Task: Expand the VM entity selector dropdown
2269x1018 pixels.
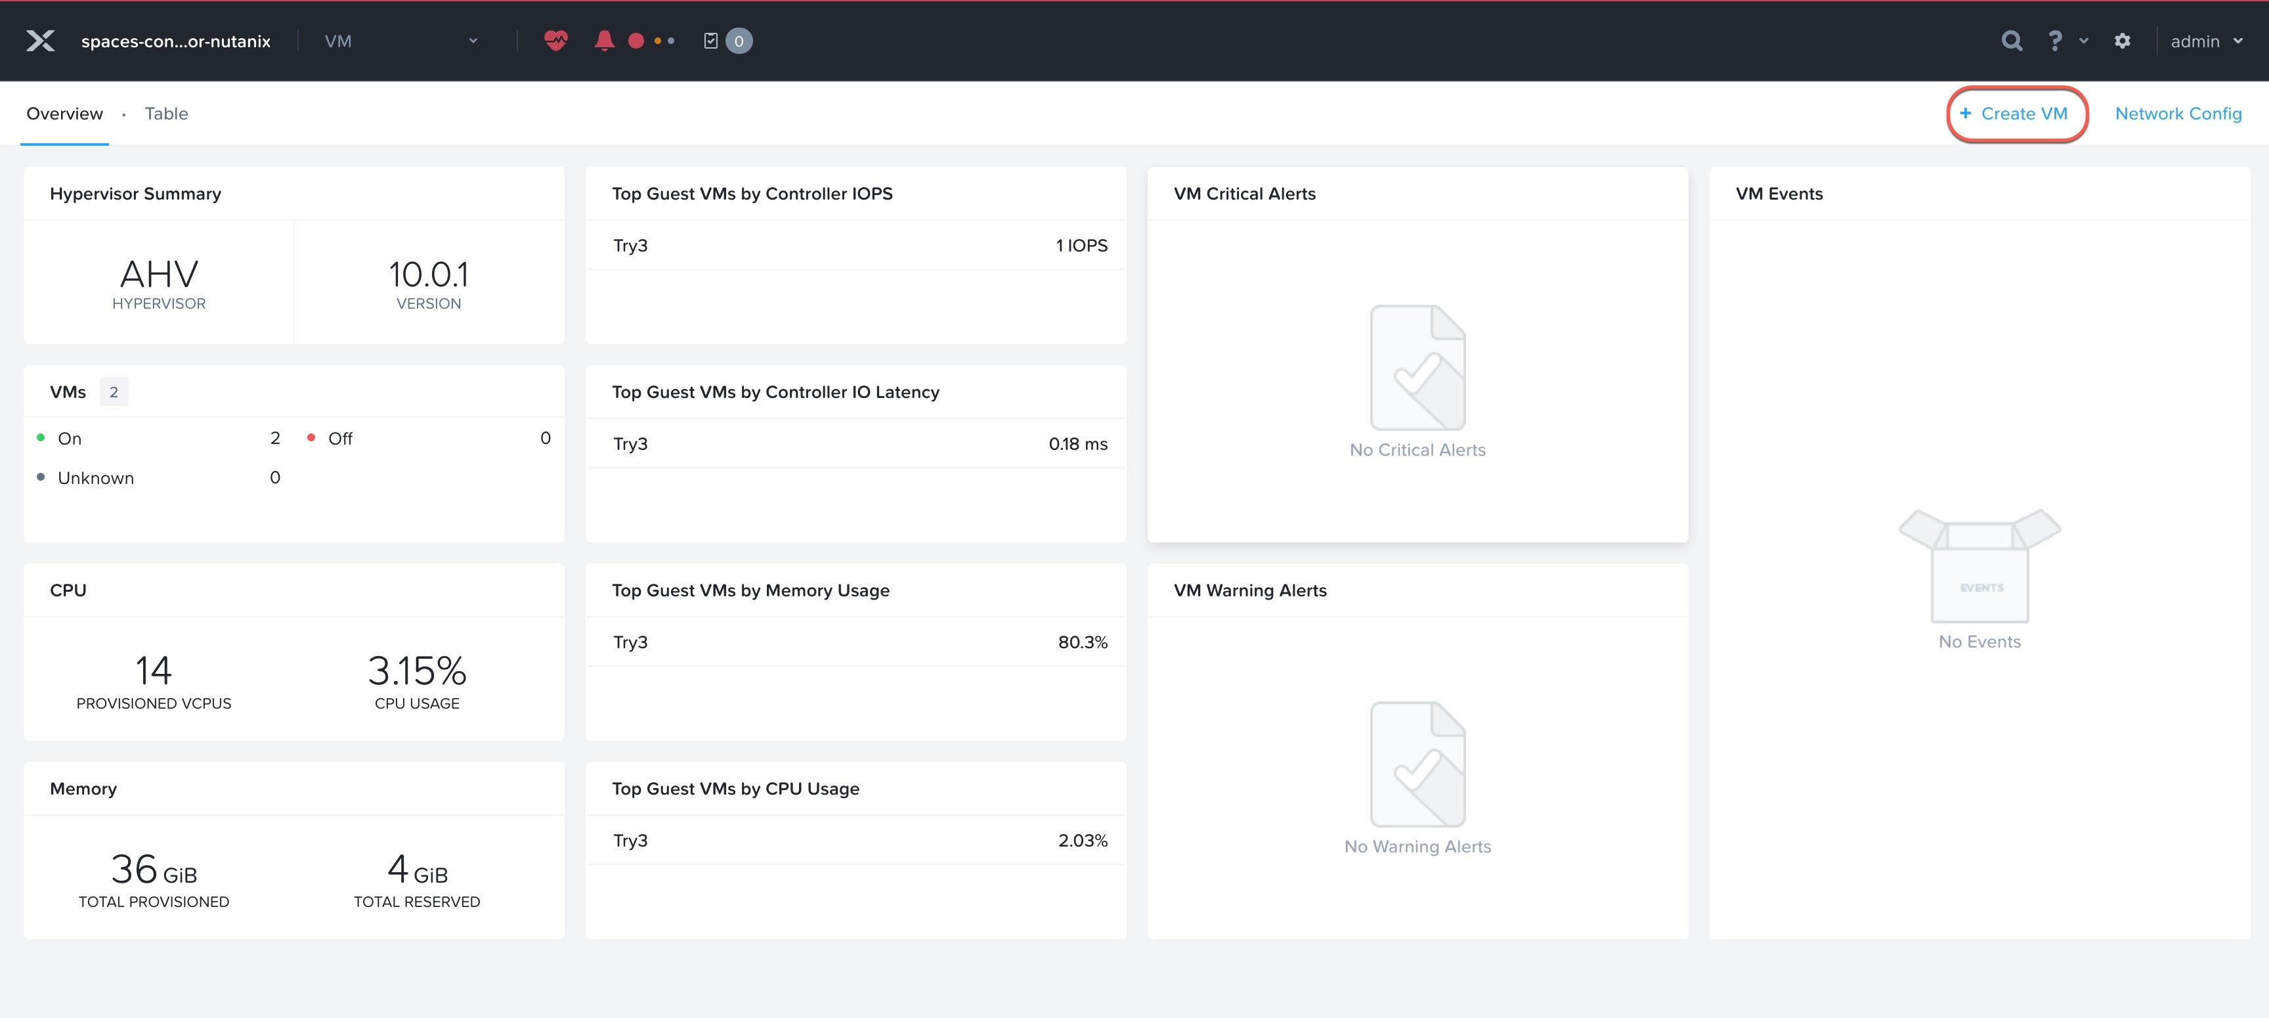Action: coord(473,41)
